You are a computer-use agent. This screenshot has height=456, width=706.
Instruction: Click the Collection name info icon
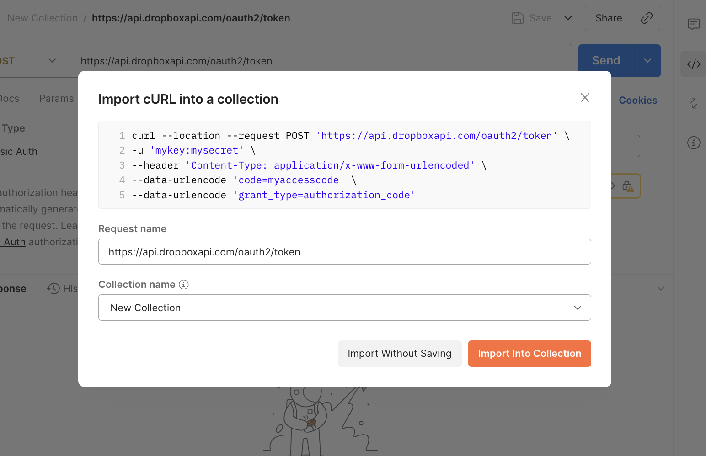[x=184, y=285]
